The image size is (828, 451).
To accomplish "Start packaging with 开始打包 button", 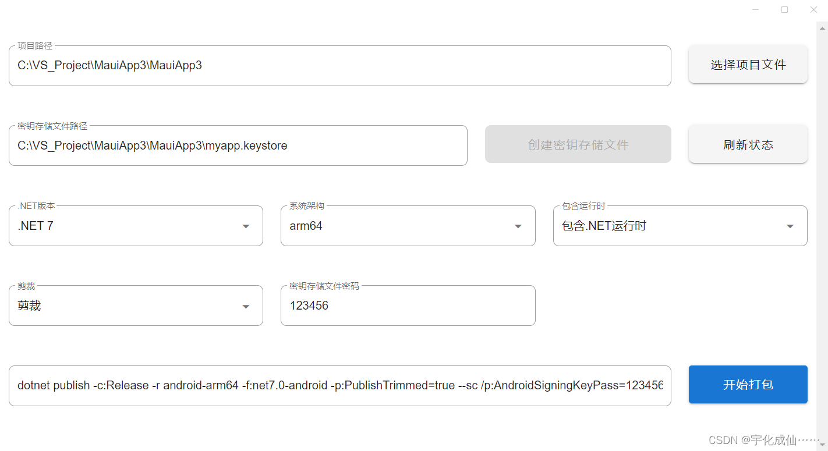I will coord(748,385).
